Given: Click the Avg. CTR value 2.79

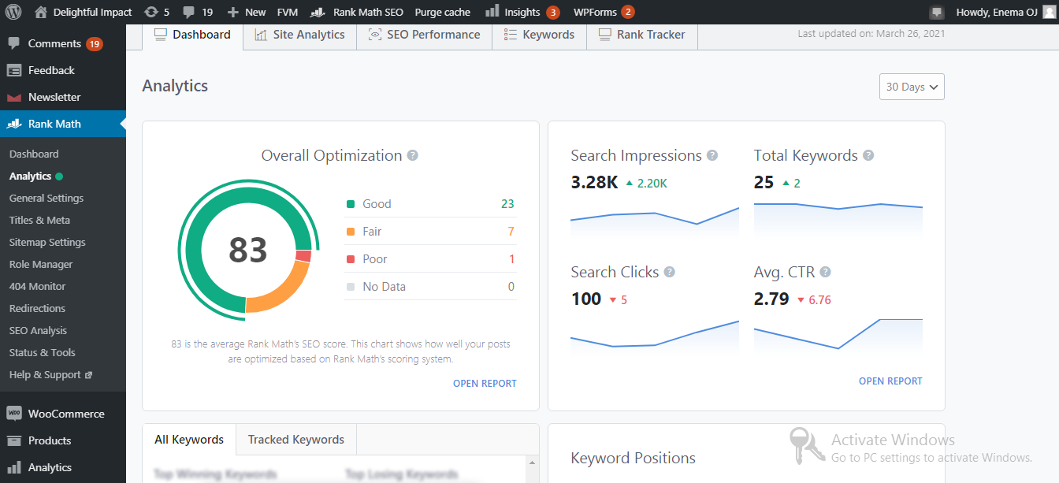Looking at the screenshot, I should (771, 299).
